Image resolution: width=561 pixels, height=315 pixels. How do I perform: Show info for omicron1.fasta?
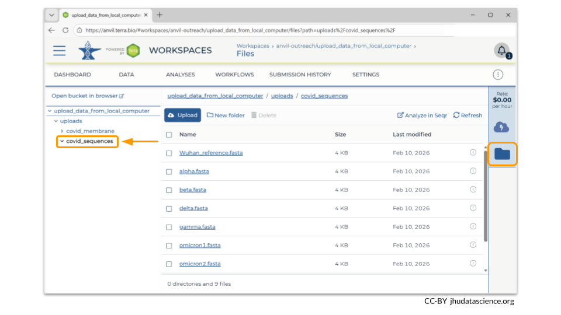coord(473,245)
